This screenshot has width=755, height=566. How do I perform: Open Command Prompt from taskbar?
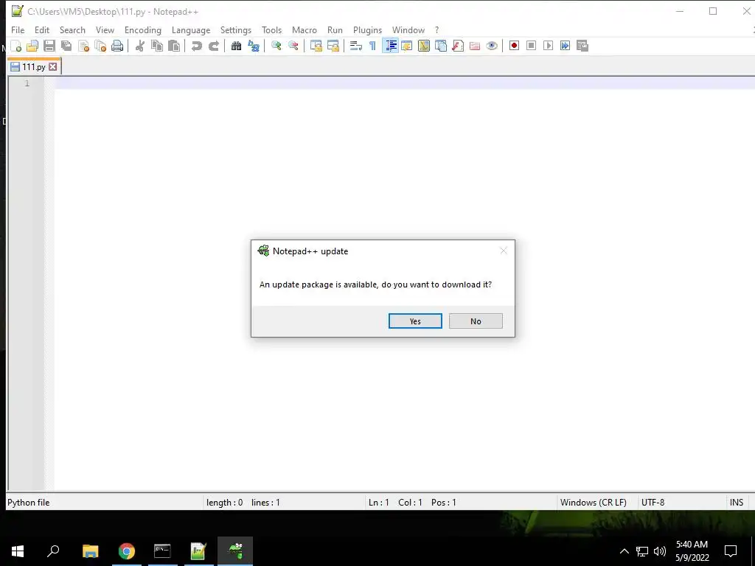[162, 551]
